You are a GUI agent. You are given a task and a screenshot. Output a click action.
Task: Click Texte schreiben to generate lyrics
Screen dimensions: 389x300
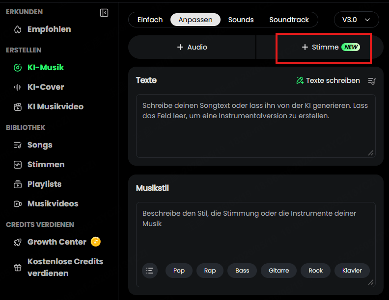click(333, 80)
